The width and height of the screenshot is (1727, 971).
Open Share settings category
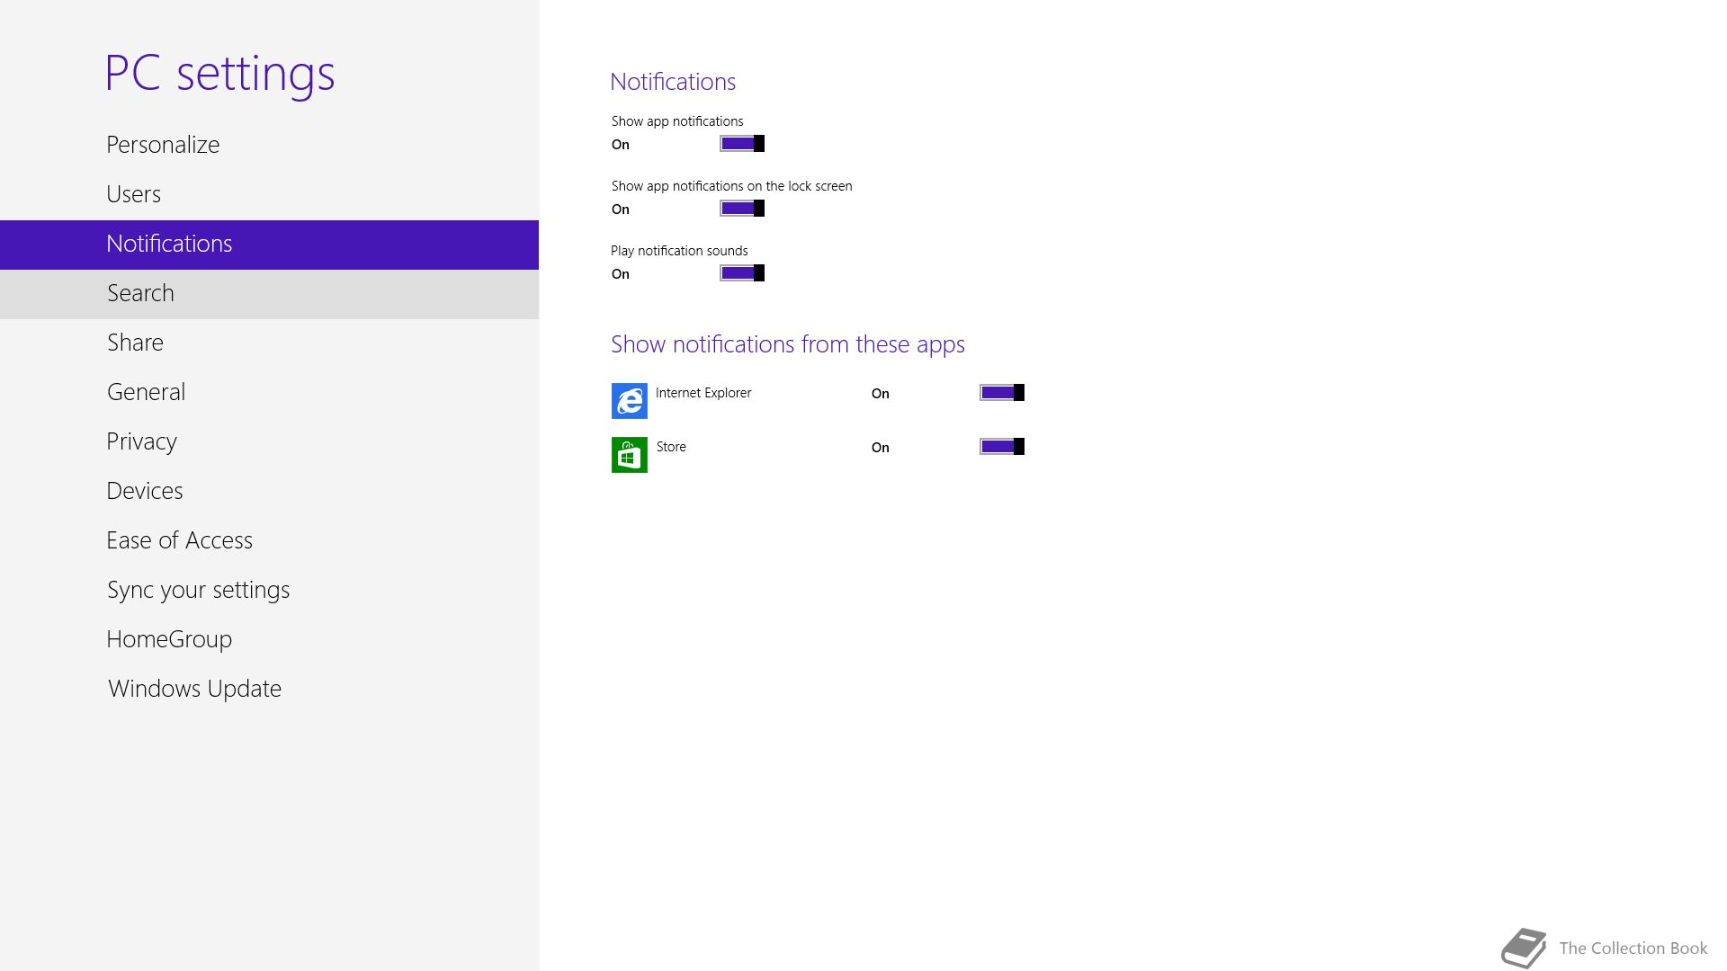[x=269, y=343]
